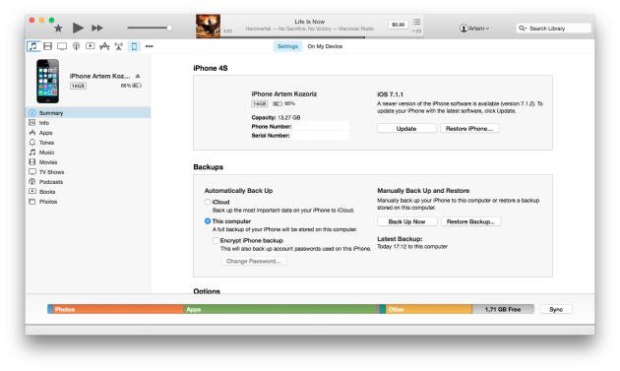The height and width of the screenshot is (371, 620).
Task: Click the Phone Number field
Action: [320, 126]
